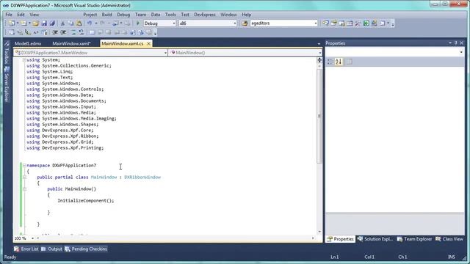Viewport: 470px width, 264px height.
Task: Click the Find in Files icon
Action: coord(245,23)
